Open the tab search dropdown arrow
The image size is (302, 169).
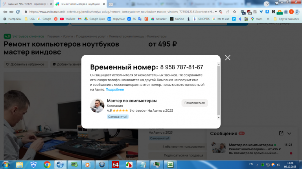[266, 4]
